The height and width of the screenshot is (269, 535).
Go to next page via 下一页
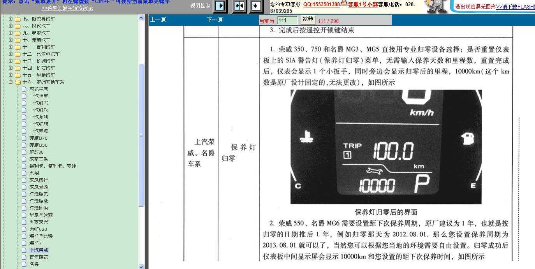[215, 20]
